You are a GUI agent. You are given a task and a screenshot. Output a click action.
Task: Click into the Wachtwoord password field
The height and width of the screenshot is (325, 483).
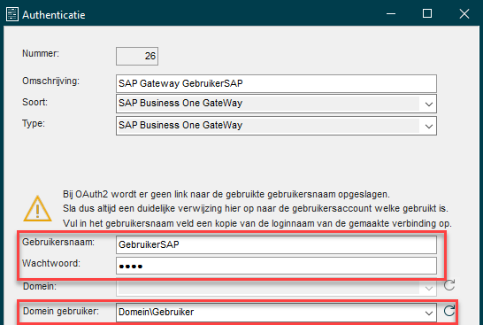pyautogui.click(x=276, y=266)
